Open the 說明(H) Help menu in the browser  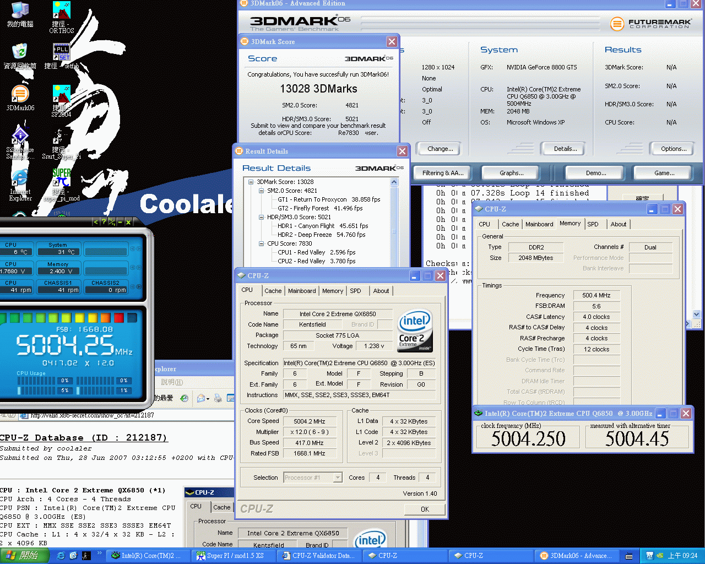[x=172, y=382]
